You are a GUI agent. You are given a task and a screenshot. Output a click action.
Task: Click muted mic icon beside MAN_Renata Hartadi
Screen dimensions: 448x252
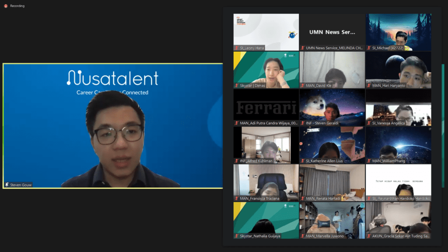click(x=303, y=198)
